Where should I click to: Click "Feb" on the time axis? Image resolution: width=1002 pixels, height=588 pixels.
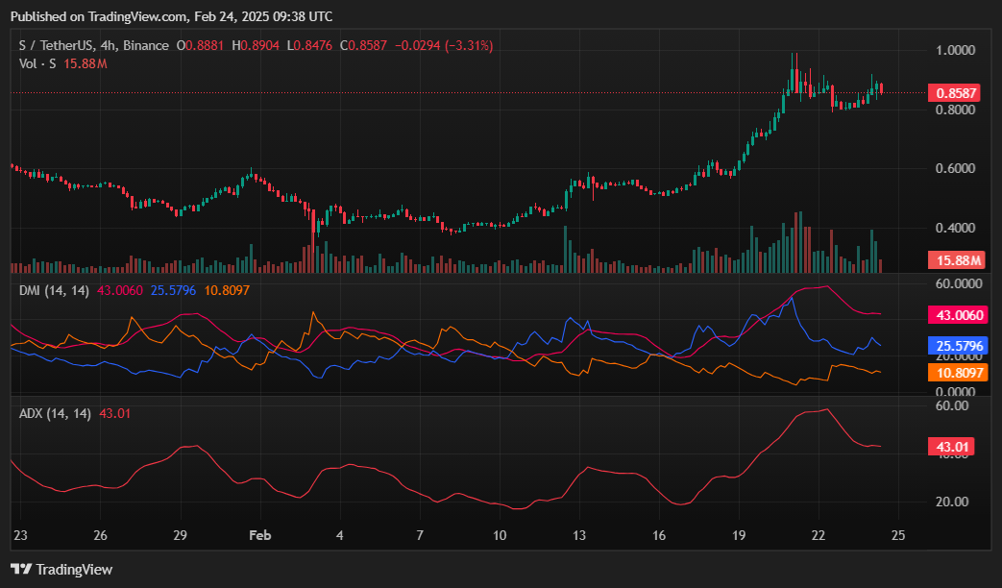point(259,535)
